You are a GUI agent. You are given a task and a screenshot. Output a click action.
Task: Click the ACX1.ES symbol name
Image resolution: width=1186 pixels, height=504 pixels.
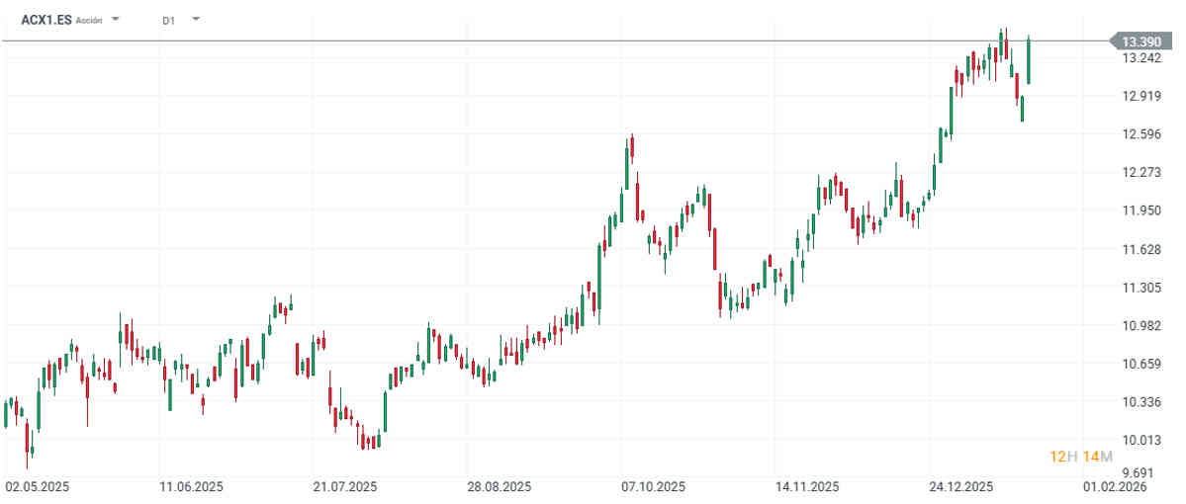(46, 19)
